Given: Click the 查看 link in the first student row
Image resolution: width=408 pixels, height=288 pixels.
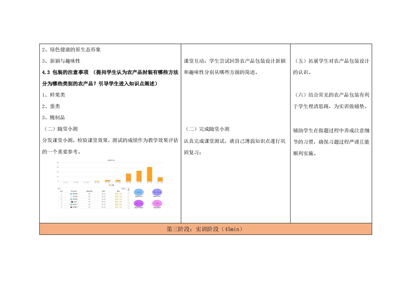Looking at the screenshot, I should pos(116,194).
